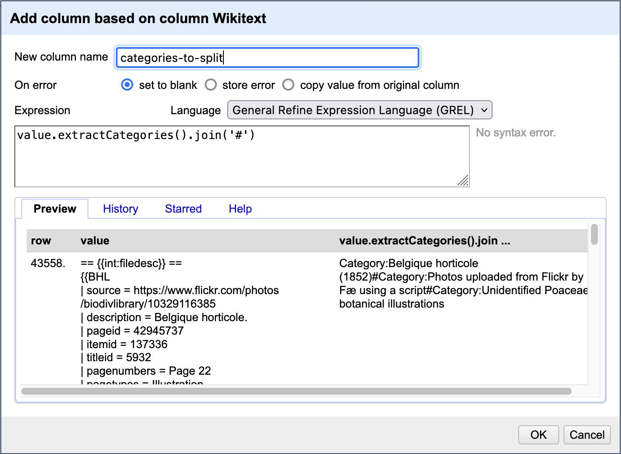Image resolution: width=621 pixels, height=454 pixels.
Task: Click the preview horizontal scrollbar
Action: point(296,391)
